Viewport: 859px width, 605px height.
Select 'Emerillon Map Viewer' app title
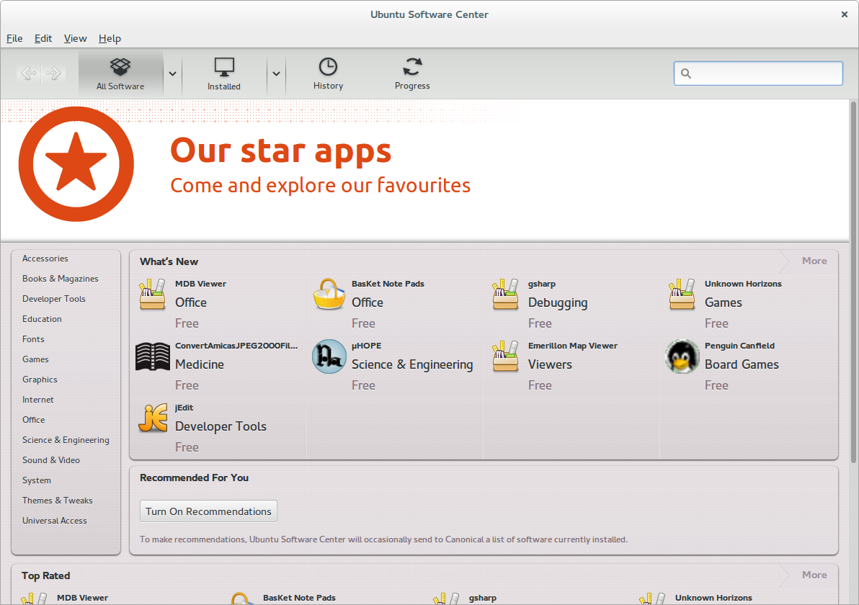572,346
